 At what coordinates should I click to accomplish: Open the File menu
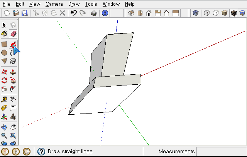click(7, 4)
